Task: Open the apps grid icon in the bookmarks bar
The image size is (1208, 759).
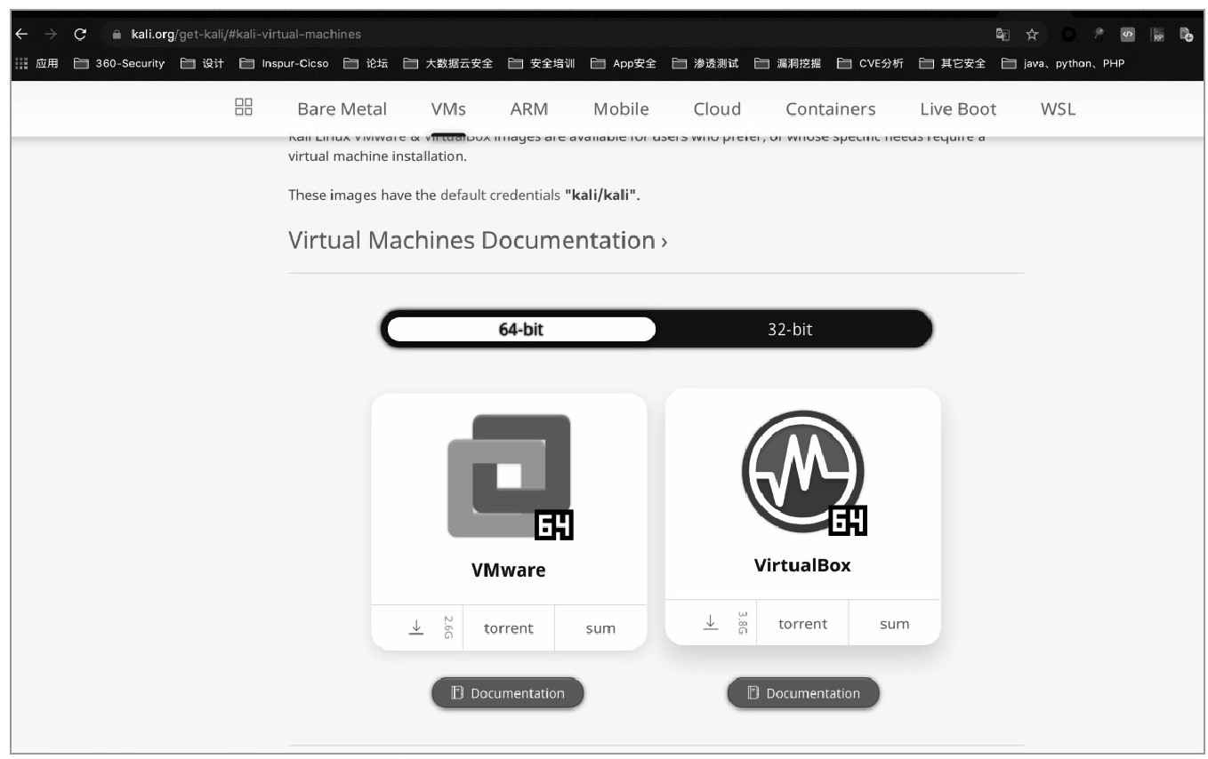Action: (x=22, y=63)
